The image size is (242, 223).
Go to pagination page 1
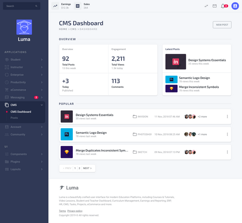(75, 168)
